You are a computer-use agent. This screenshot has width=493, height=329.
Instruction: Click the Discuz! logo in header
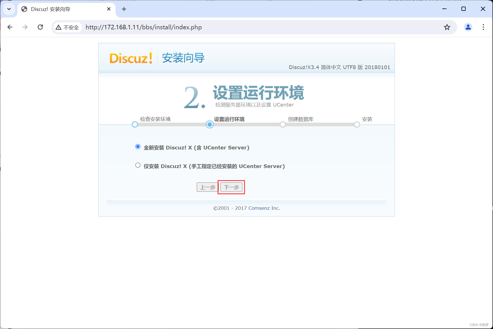click(131, 58)
